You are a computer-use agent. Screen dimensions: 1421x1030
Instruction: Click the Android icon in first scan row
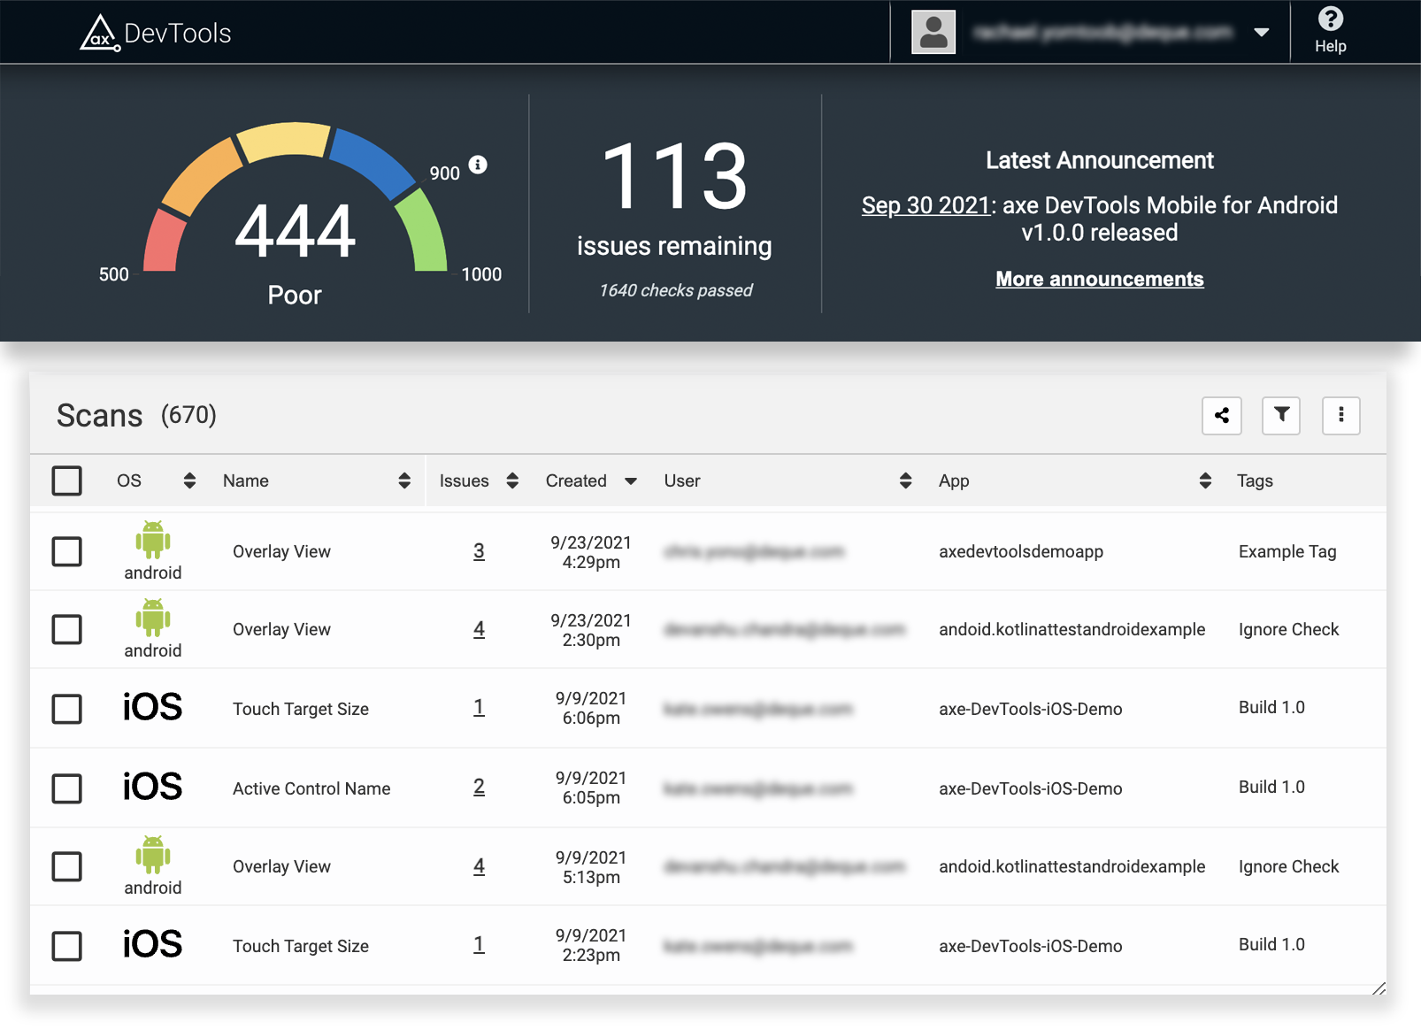[x=152, y=540]
